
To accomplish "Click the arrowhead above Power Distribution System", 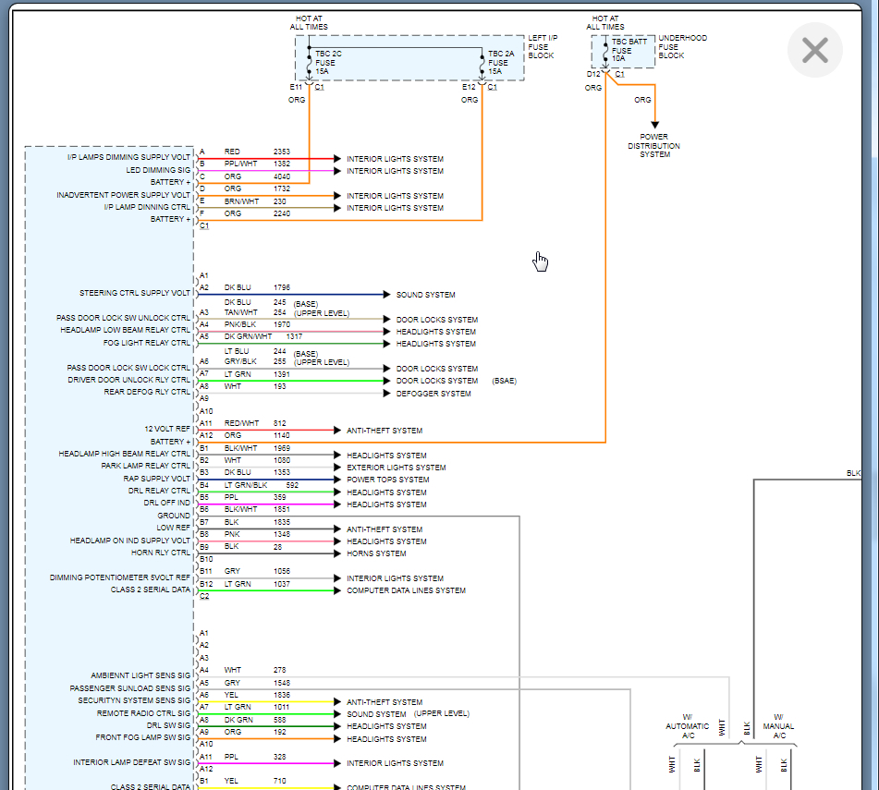I will [654, 125].
